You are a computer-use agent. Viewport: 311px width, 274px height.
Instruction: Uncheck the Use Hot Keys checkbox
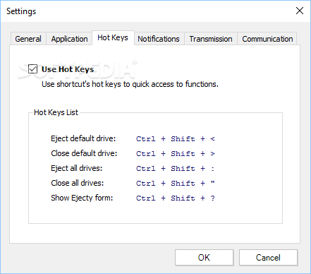32,69
